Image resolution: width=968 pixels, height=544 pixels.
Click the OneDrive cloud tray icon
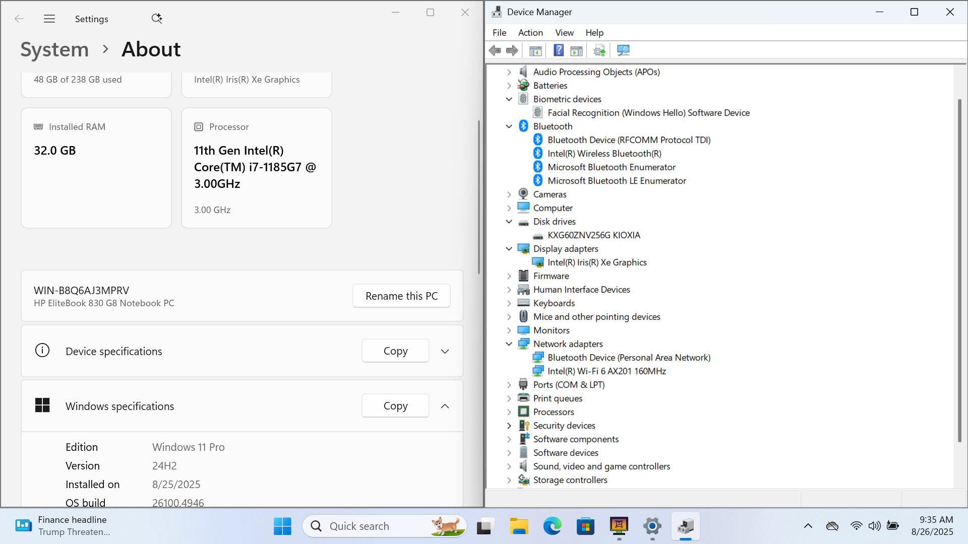click(x=832, y=526)
